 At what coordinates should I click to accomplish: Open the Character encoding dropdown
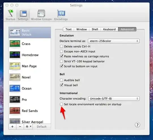114,99
